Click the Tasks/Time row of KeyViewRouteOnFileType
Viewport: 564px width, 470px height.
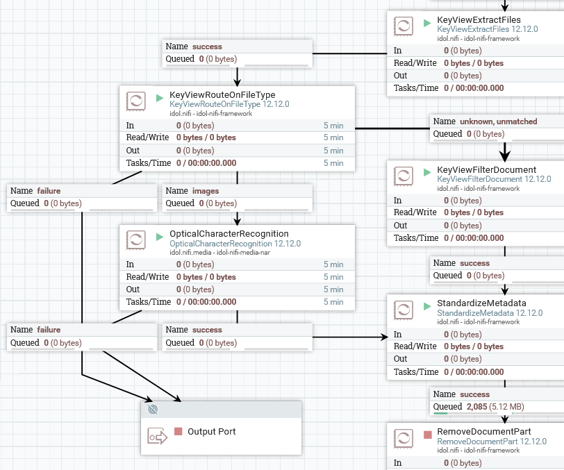(x=237, y=163)
